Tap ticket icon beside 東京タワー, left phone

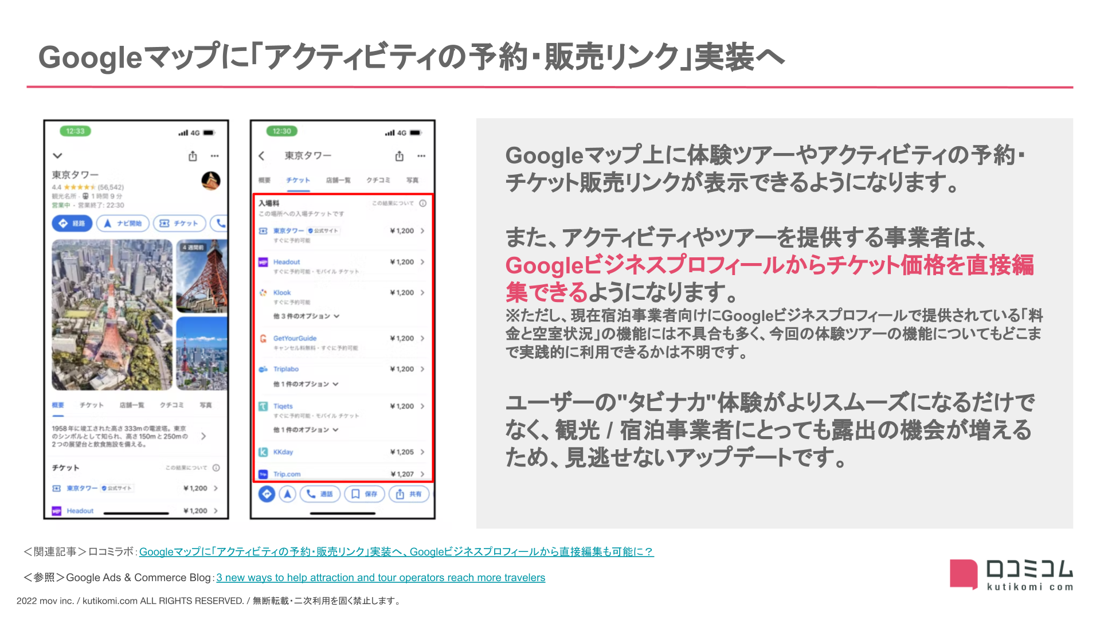point(57,488)
